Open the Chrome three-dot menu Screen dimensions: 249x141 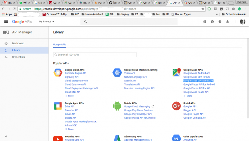[246, 9]
